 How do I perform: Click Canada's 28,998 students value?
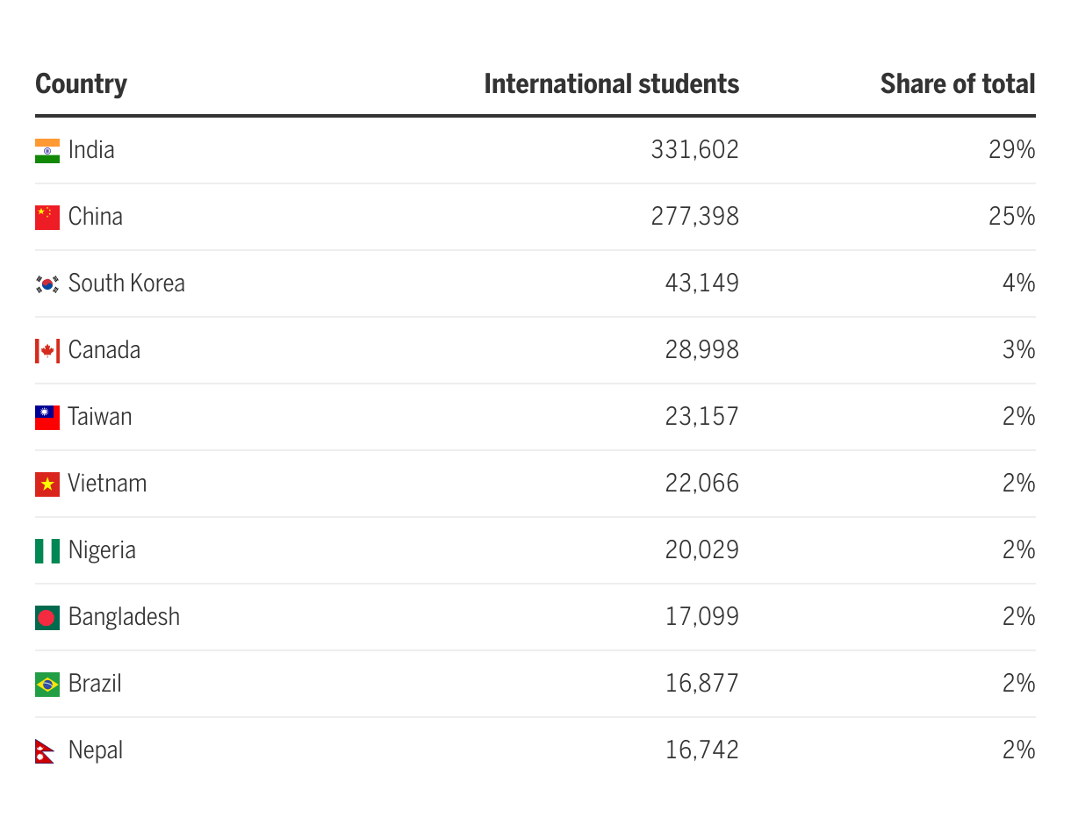click(701, 350)
